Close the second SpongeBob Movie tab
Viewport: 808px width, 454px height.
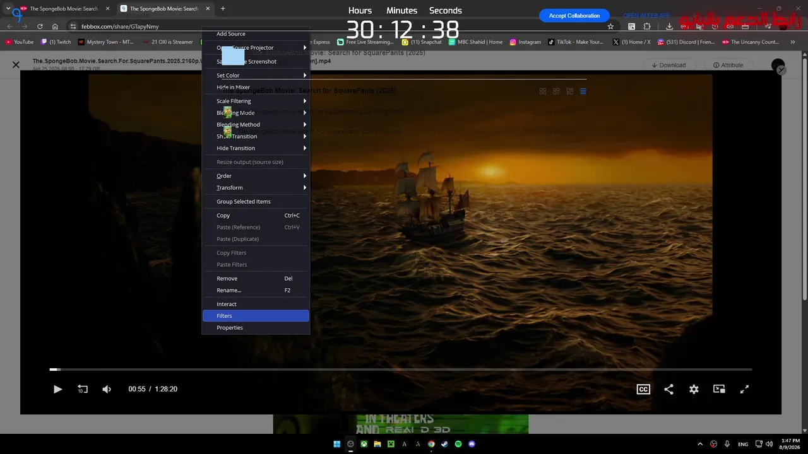click(206, 9)
